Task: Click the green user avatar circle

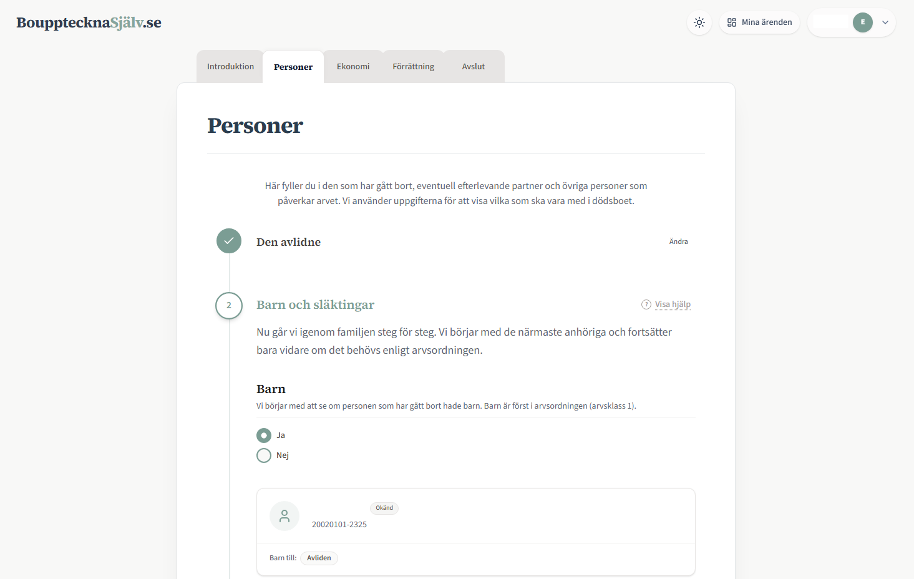Action: pos(863,22)
